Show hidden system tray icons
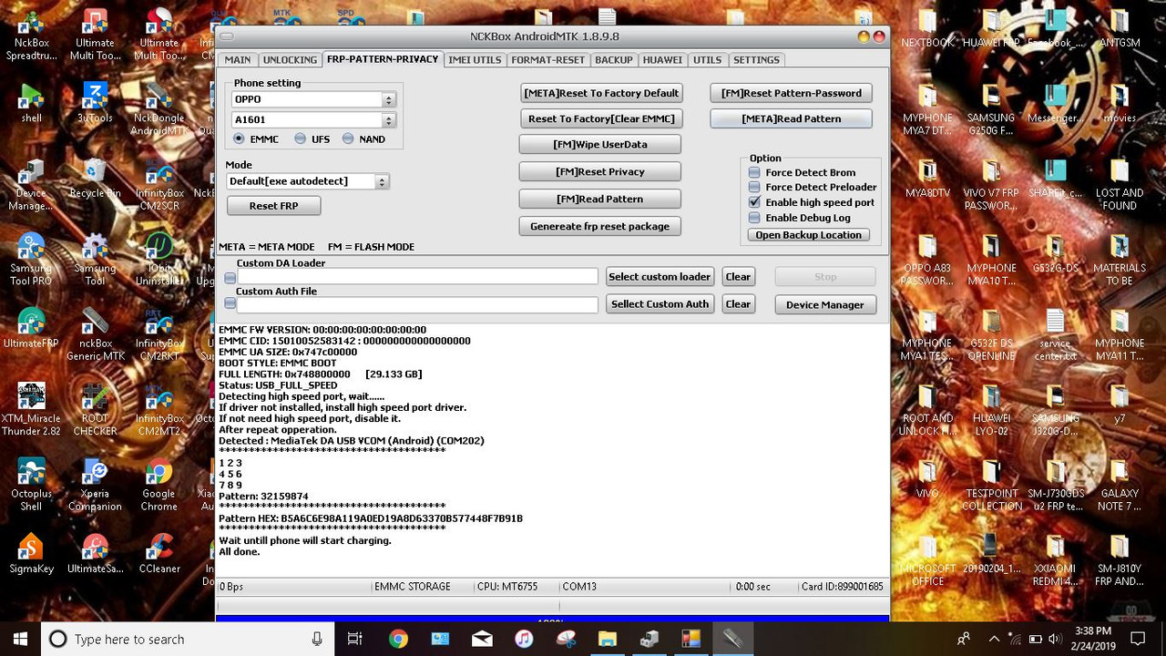 pyautogui.click(x=994, y=639)
